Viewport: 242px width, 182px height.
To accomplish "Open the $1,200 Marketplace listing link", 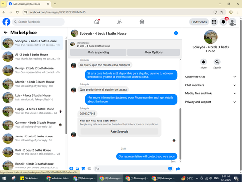I will (x=93, y=46).
